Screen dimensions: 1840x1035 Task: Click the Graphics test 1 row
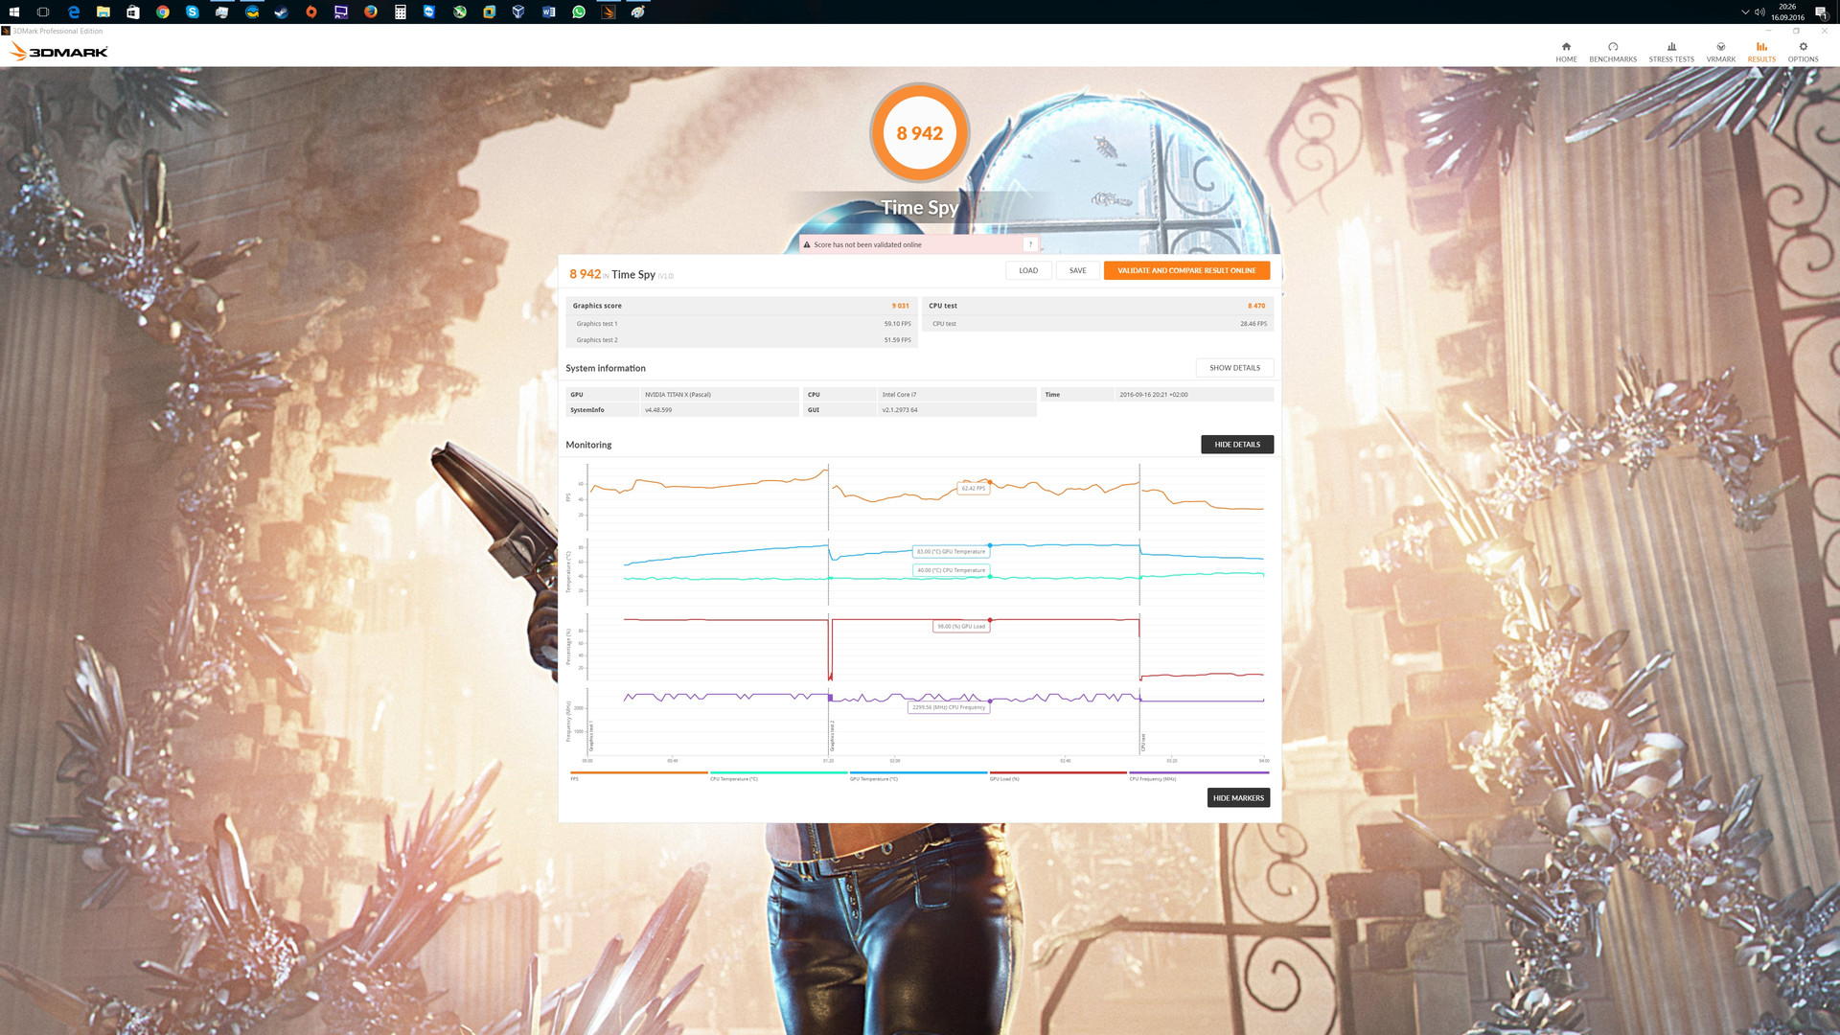click(742, 324)
